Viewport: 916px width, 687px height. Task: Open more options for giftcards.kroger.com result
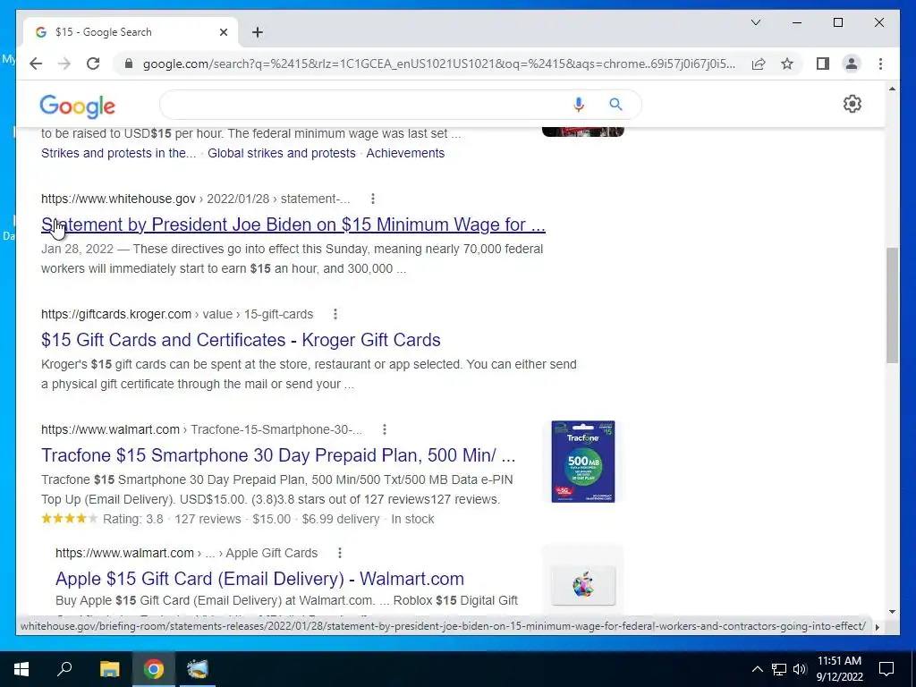[335, 314]
